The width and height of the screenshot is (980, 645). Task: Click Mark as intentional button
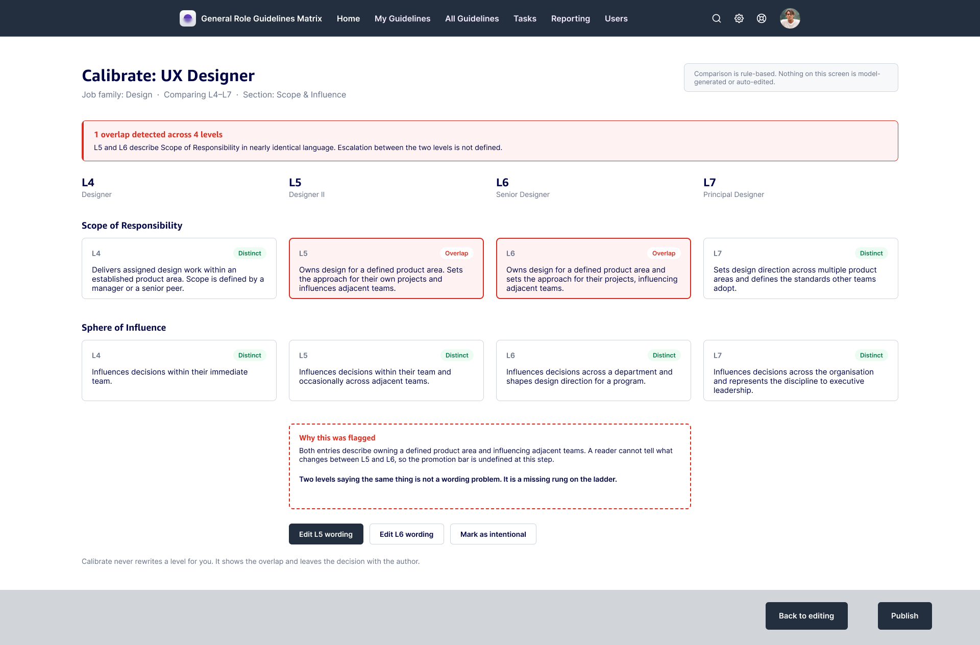point(493,534)
